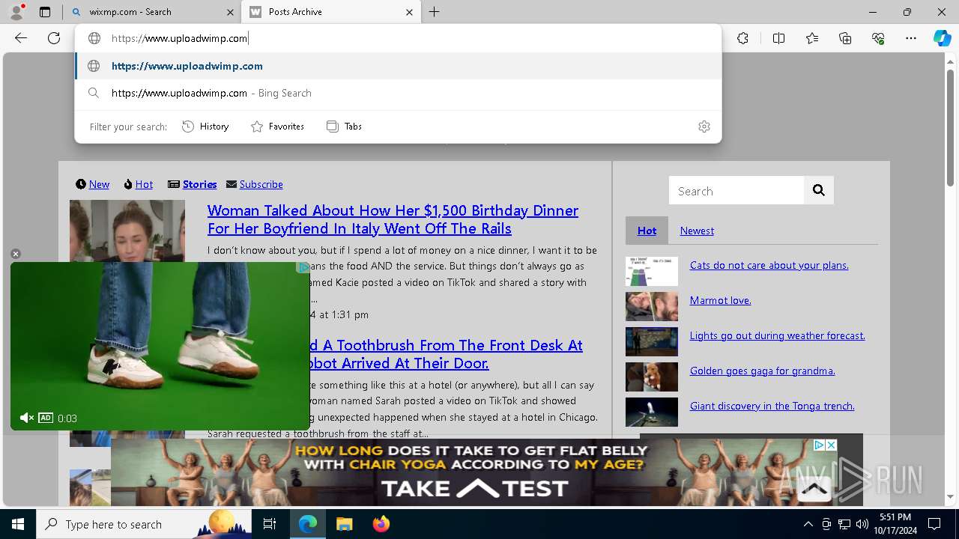Open AdChoices info on video ad
The width and height of the screenshot is (959, 539).
[303, 268]
